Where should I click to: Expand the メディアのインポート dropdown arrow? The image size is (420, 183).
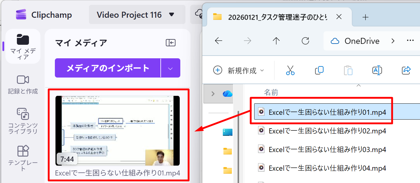pyautogui.click(x=170, y=68)
